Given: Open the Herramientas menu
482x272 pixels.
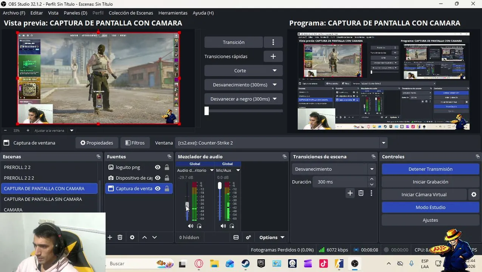Looking at the screenshot, I should tap(173, 13).
